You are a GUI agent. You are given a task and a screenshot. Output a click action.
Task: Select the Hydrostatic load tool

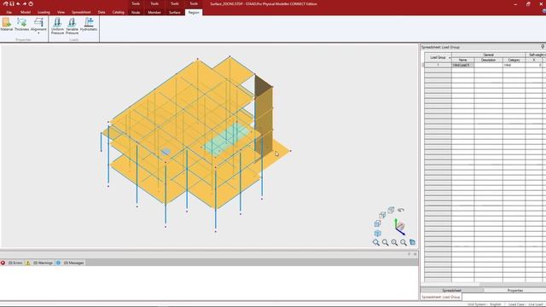point(89,25)
